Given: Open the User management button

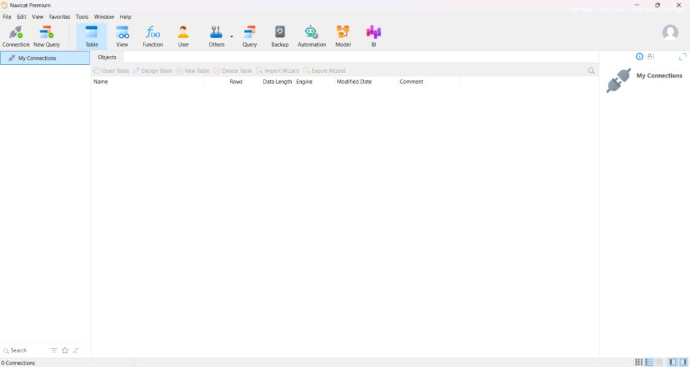Looking at the screenshot, I should pos(183,36).
